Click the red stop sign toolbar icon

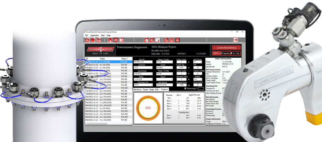click(116, 40)
